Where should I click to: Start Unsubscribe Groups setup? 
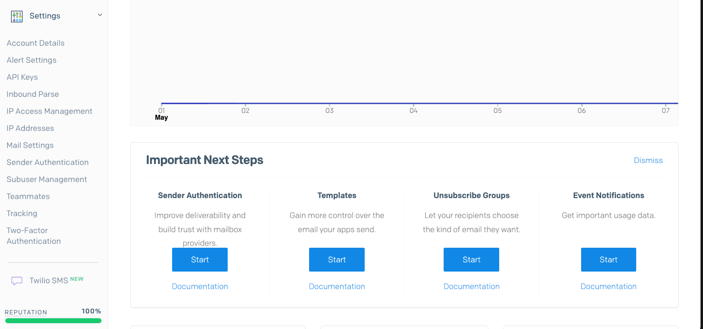point(471,259)
